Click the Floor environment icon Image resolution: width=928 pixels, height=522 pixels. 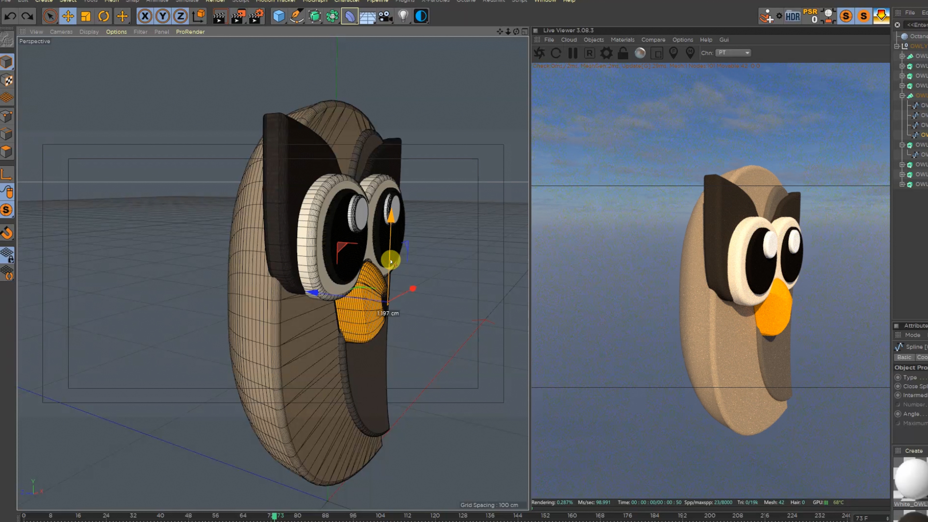coord(368,16)
